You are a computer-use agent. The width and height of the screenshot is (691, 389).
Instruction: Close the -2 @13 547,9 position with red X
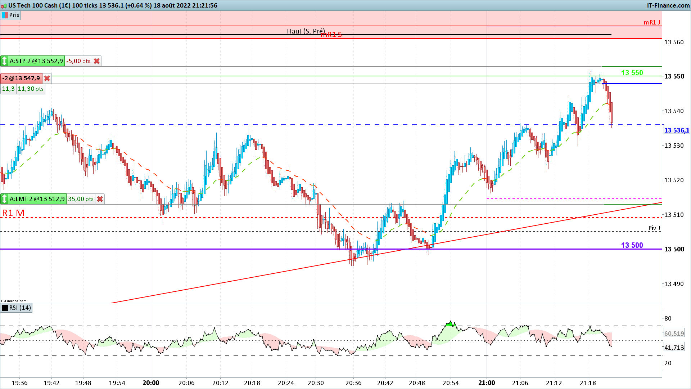[x=47, y=79]
